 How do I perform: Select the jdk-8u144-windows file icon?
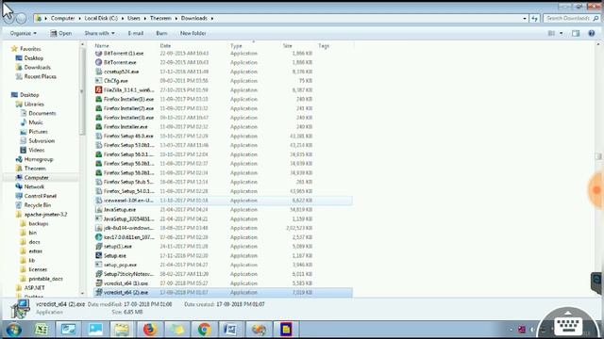coord(98,228)
